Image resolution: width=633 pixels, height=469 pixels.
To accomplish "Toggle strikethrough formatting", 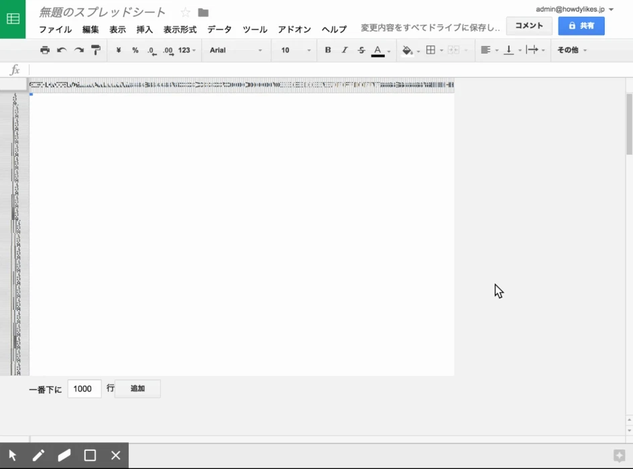I will (361, 50).
